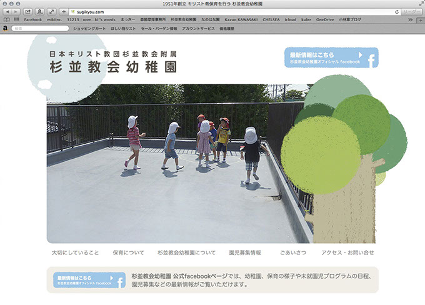
Task: Open 保育について navigation item
Action: click(x=128, y=252)
